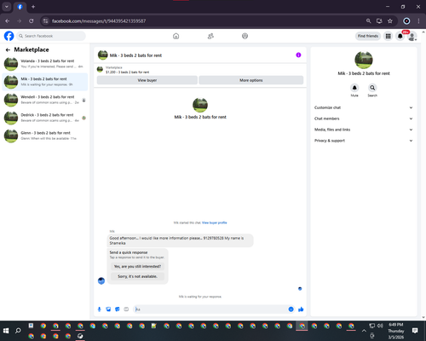Click the browser reload icon
Viewport: 426px width, 341px height.
32,20
